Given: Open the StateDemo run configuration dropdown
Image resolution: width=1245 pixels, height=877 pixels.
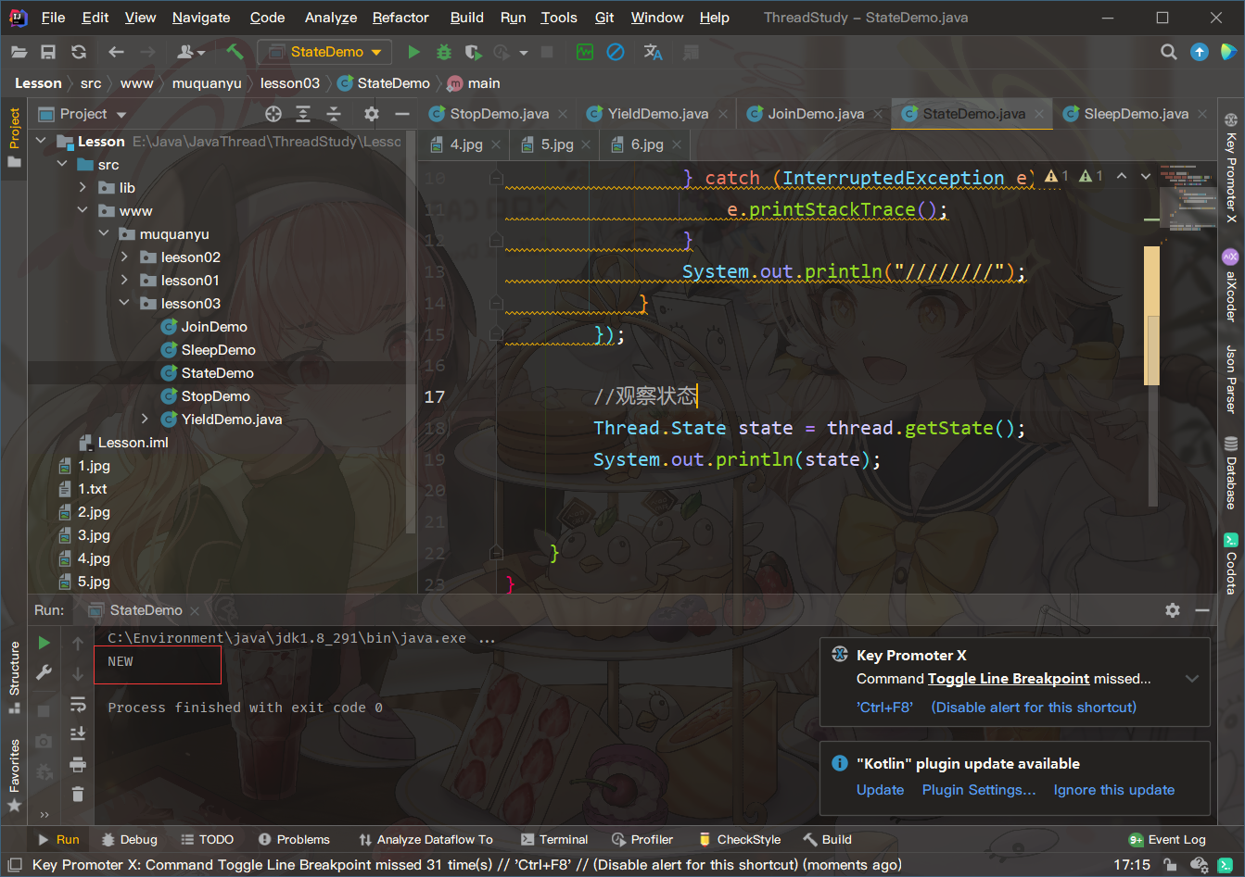Looking at the screenshot, I should pyautogui.click(x=324, y=53).
